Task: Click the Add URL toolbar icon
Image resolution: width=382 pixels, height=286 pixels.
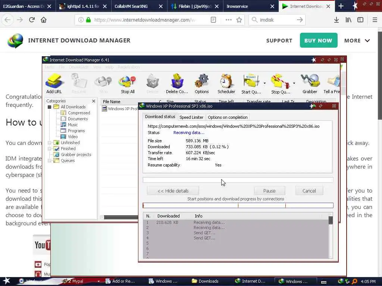Action: [54, 84]
